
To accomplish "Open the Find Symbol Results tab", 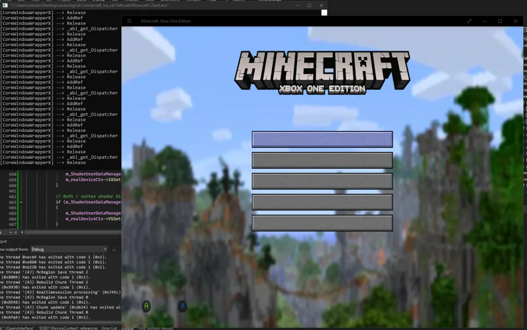I will click(x=156, y=328).
